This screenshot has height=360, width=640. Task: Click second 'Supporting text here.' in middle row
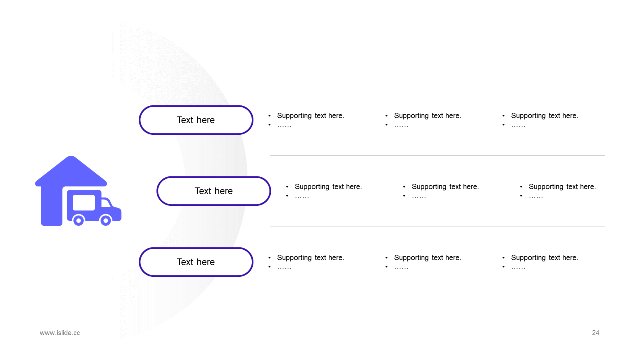[x=445, y=187]
